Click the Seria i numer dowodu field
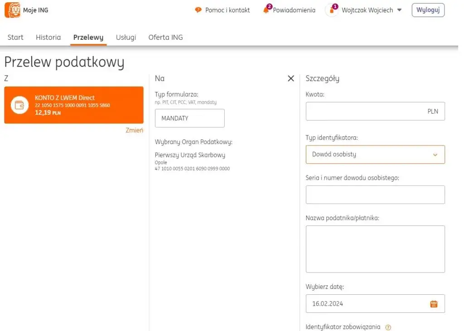 pos(375,194)
